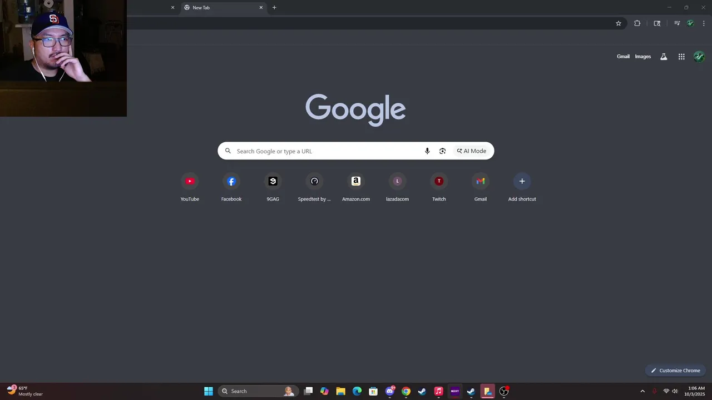Open File Explorer from the taskbar
The height and width of the screenshot is (400, 712).
pyautogui.click(x=341, y=391)
